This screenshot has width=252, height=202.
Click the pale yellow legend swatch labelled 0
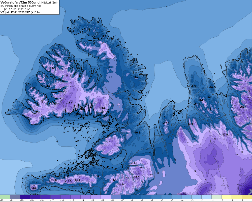(227, 197)
